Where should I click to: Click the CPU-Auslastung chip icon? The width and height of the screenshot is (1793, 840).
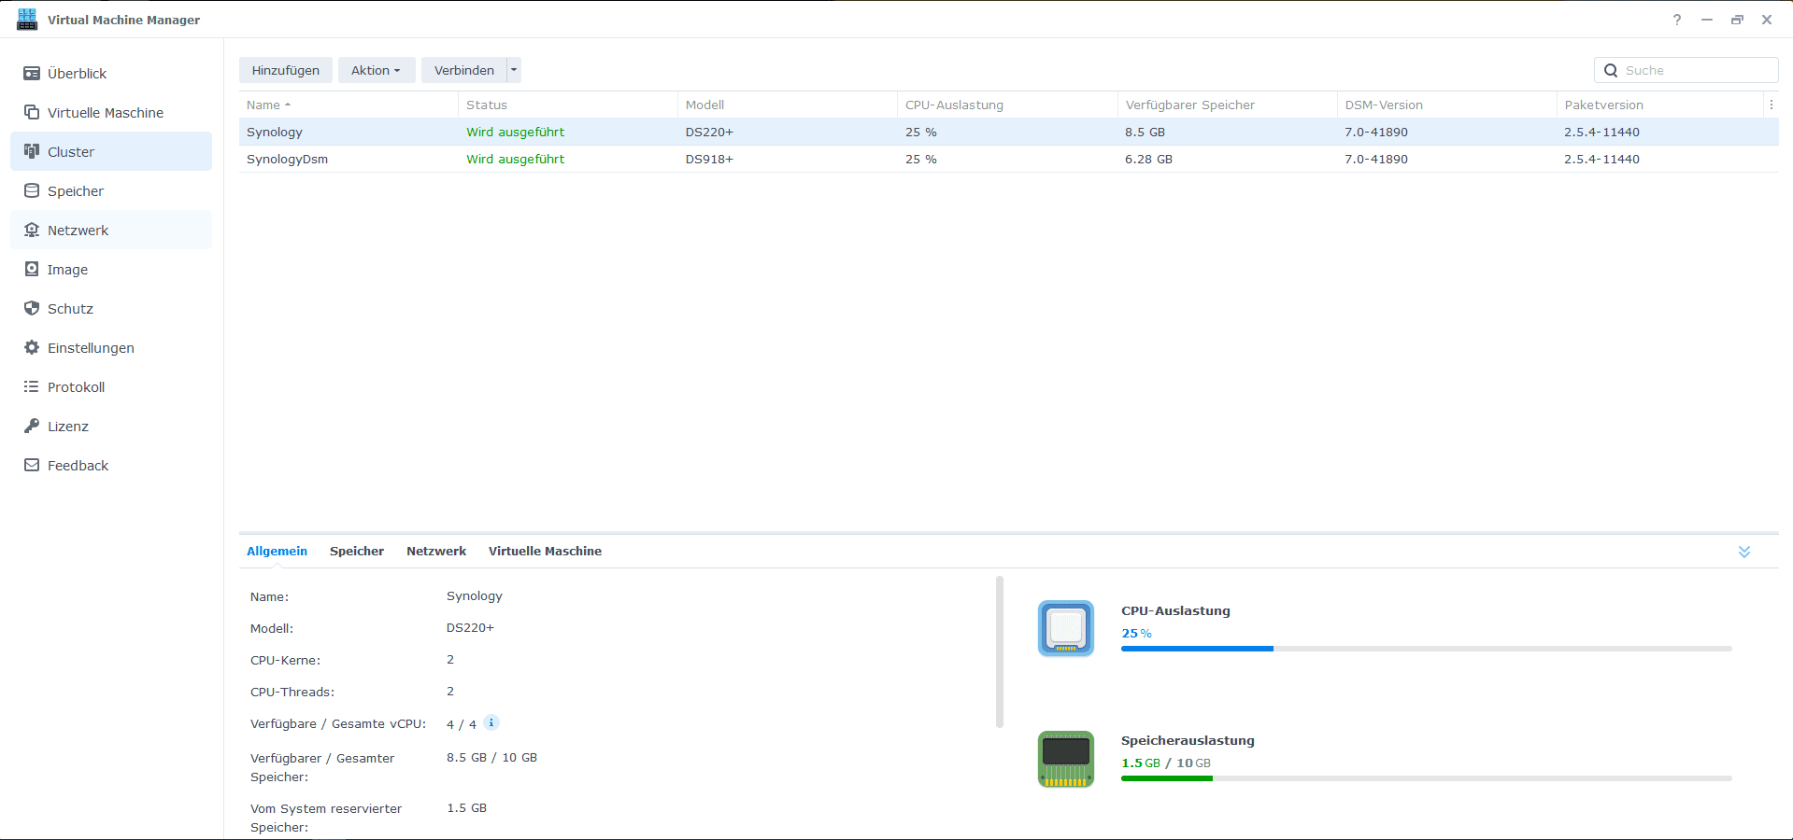pyautogui.click(x=1066, y=628)
